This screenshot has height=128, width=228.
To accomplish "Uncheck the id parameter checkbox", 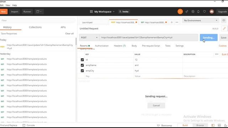I will click(82, 60).
